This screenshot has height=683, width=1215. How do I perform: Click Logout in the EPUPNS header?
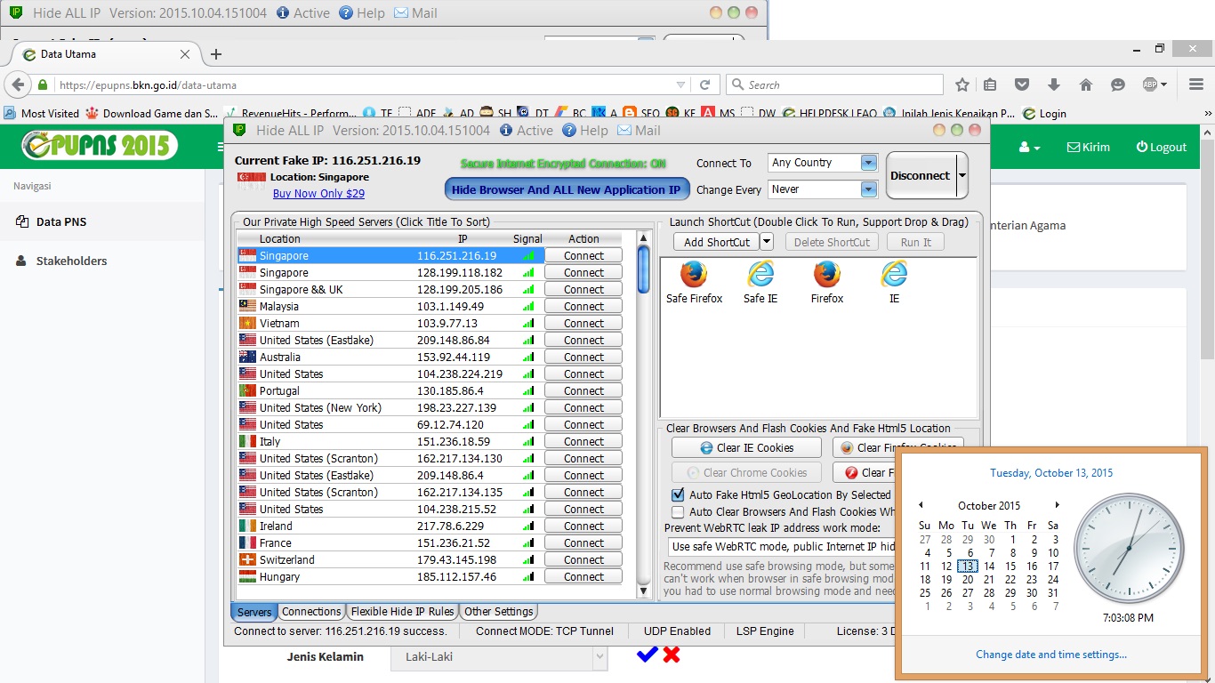point(1162,147)
